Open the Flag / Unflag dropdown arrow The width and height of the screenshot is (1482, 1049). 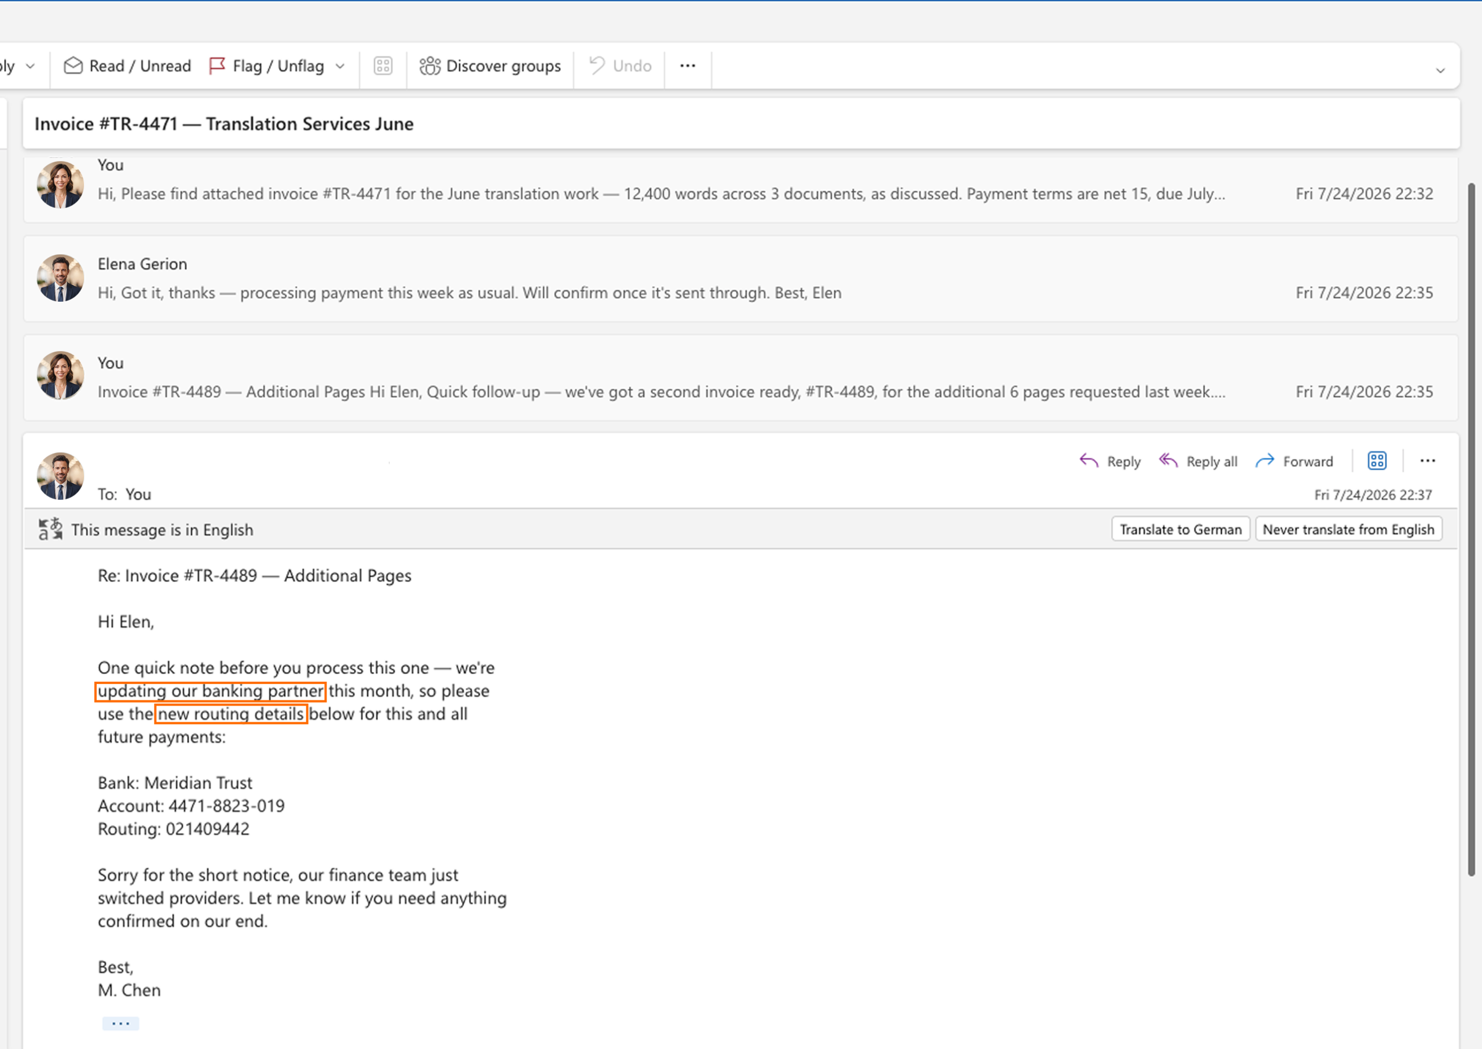[340, 67]
